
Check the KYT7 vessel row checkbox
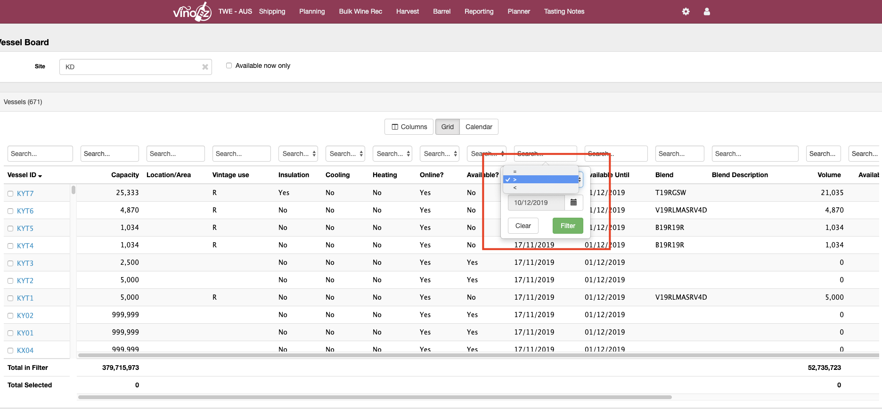10,194
